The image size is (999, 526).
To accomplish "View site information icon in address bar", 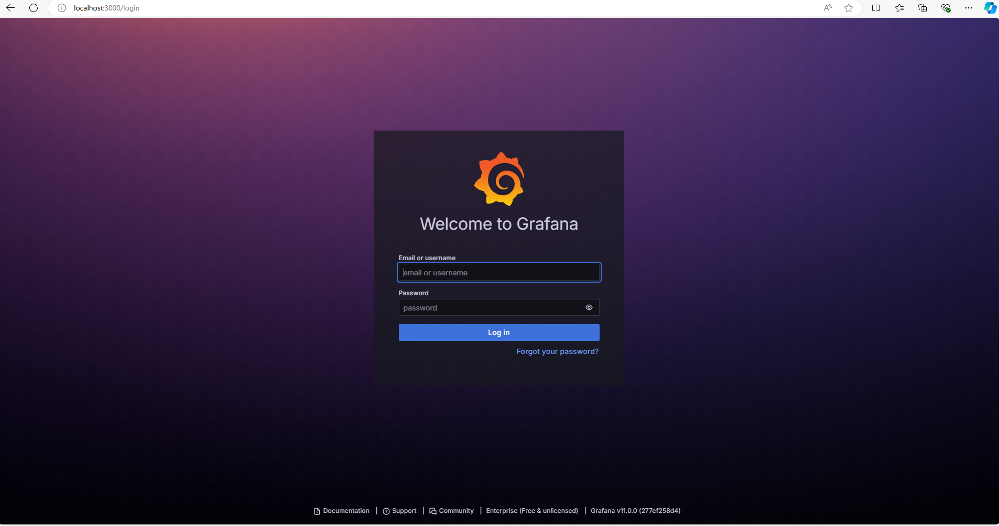I will [62, 8].
